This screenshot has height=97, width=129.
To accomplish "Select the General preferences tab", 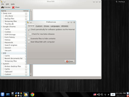I will 31,26.
